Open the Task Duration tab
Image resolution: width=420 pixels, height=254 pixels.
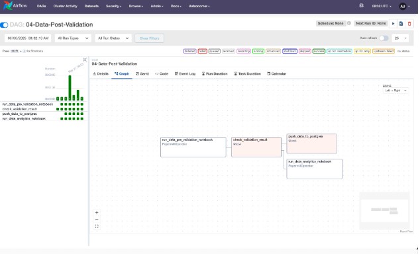pos(247,74)
